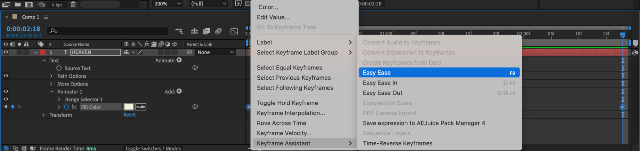Click the shy layers hide icon in the timeline toolbar

tap(194, 31)
